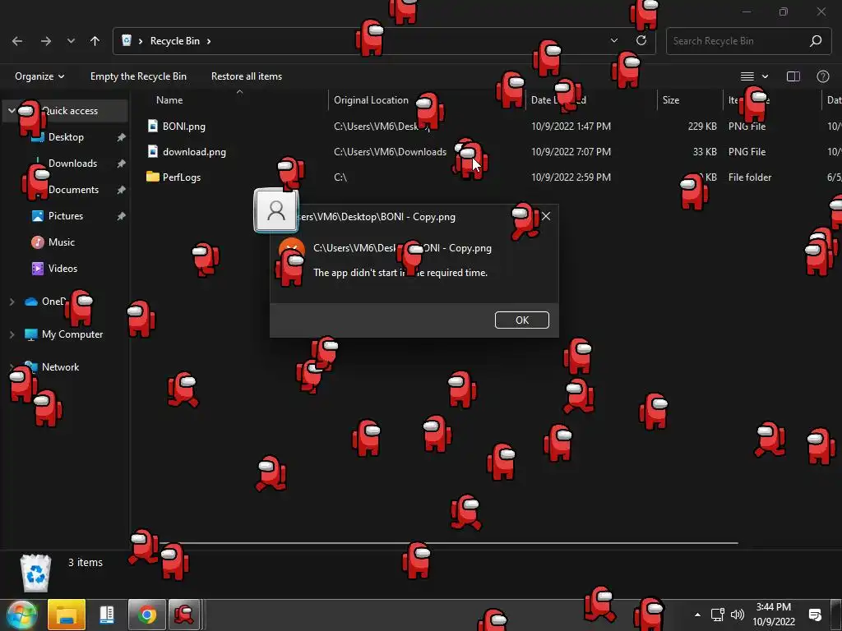Expand the address bar history dropdown
This screenshot has width=842, height=631.
coord(613,41)
